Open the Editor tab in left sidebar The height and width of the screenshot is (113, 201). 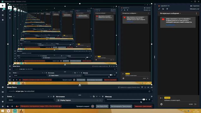(x=3, y=6)
